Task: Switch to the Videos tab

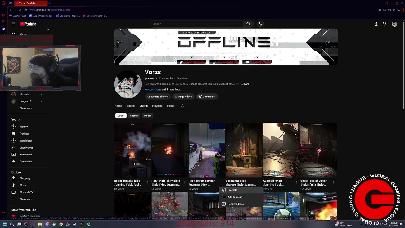Action: coord(131,106)
